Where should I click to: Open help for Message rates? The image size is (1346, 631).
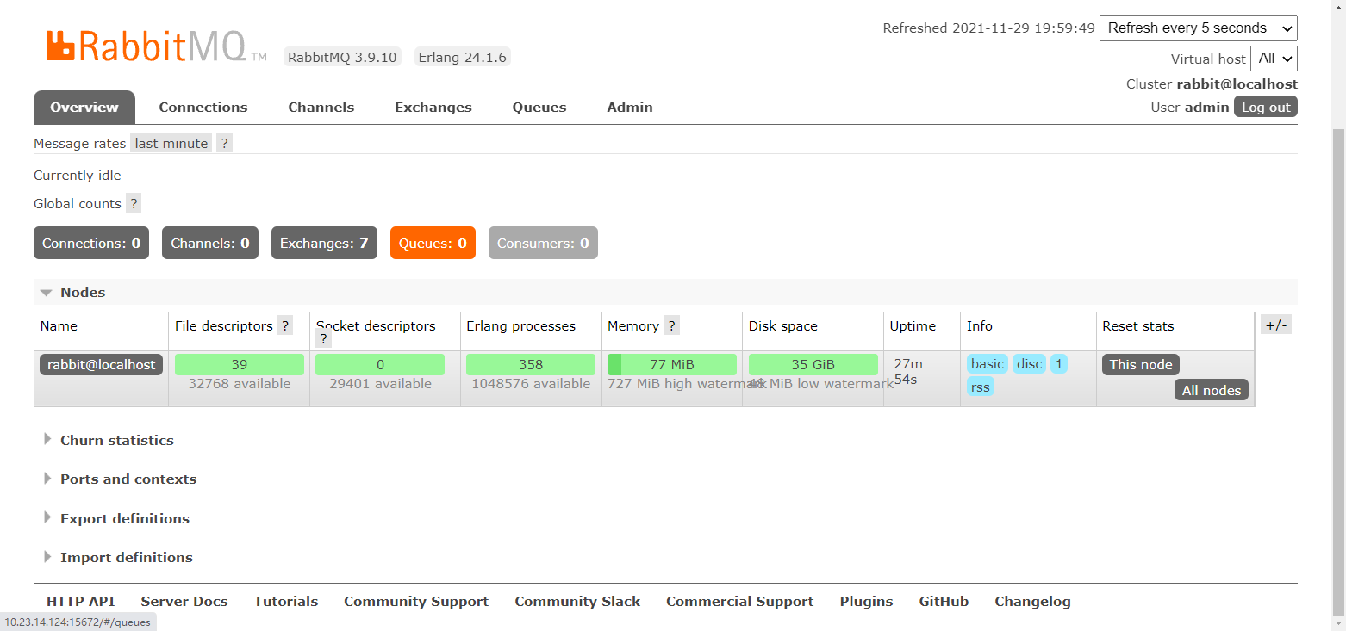(x=224, y=144)
